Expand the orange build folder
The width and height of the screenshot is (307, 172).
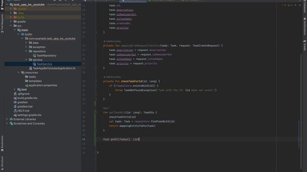pos(11,17)
